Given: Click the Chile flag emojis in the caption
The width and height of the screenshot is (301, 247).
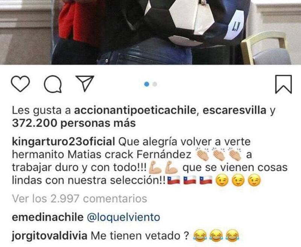Looking at the screenshot, I should pyautogui.click(x=190, y=180).
